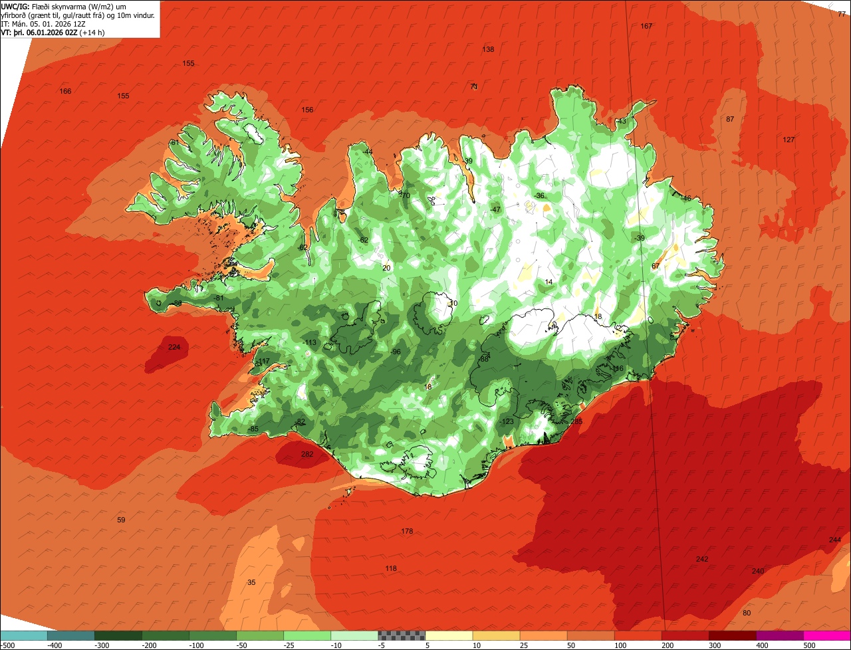Click the map value -70 in north Iceland

click(x=404, y=195)
